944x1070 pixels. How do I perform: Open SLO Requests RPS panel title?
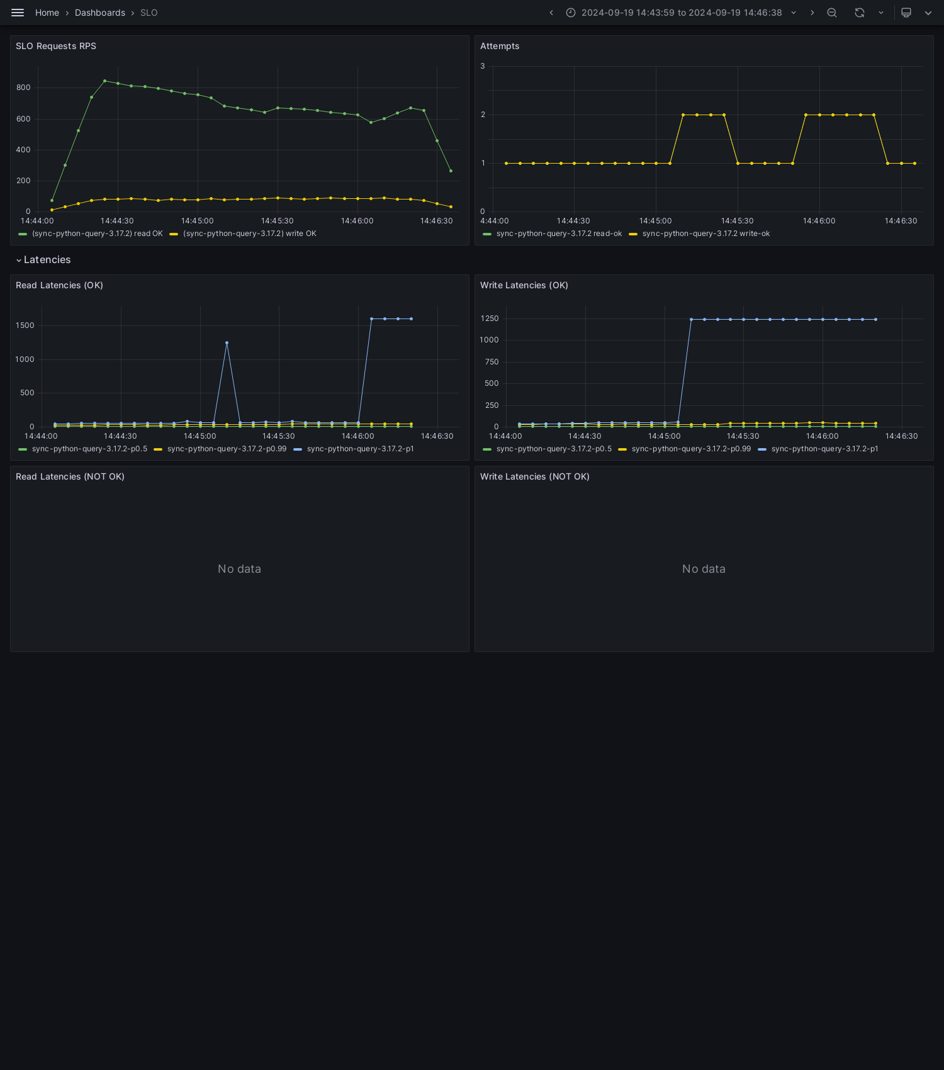coord(56,46)
